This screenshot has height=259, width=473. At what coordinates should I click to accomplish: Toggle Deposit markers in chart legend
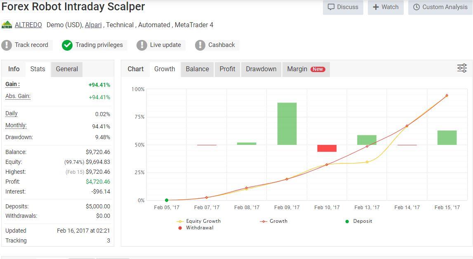(359, 221)
